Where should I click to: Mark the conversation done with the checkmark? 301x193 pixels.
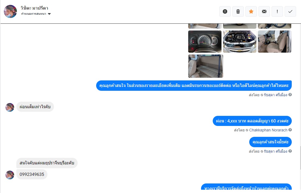tap(290, 11)
